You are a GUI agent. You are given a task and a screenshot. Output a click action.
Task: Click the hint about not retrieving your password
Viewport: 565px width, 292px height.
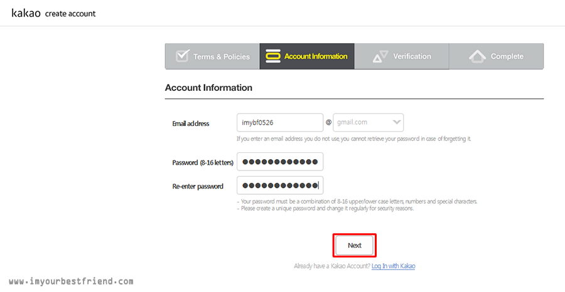354,139
